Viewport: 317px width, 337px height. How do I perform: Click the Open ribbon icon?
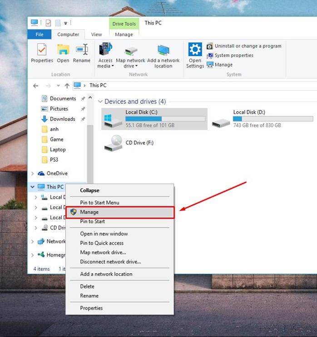(63, 53)
